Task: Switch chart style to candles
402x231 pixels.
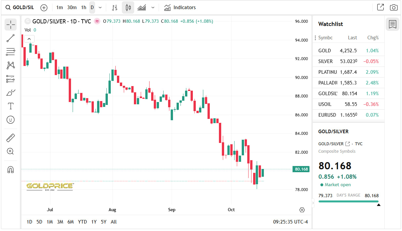Action: 128,7
